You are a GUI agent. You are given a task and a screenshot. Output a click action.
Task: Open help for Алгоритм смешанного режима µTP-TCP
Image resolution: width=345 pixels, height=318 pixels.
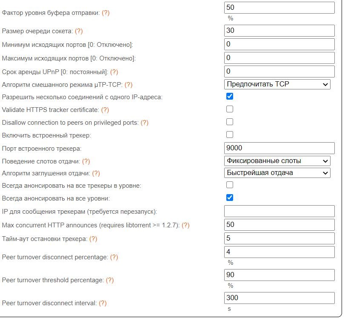coord(128,85)
